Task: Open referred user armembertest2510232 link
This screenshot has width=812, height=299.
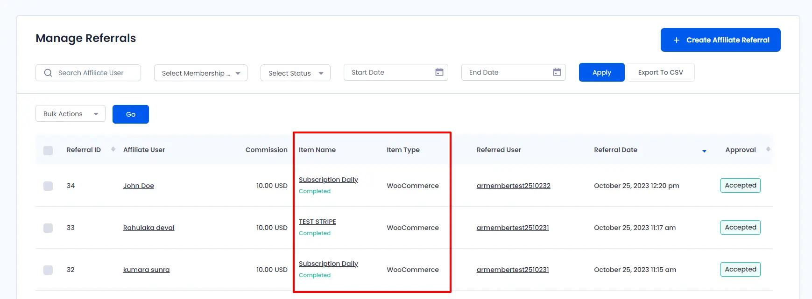Action: [x=513, y=186]
